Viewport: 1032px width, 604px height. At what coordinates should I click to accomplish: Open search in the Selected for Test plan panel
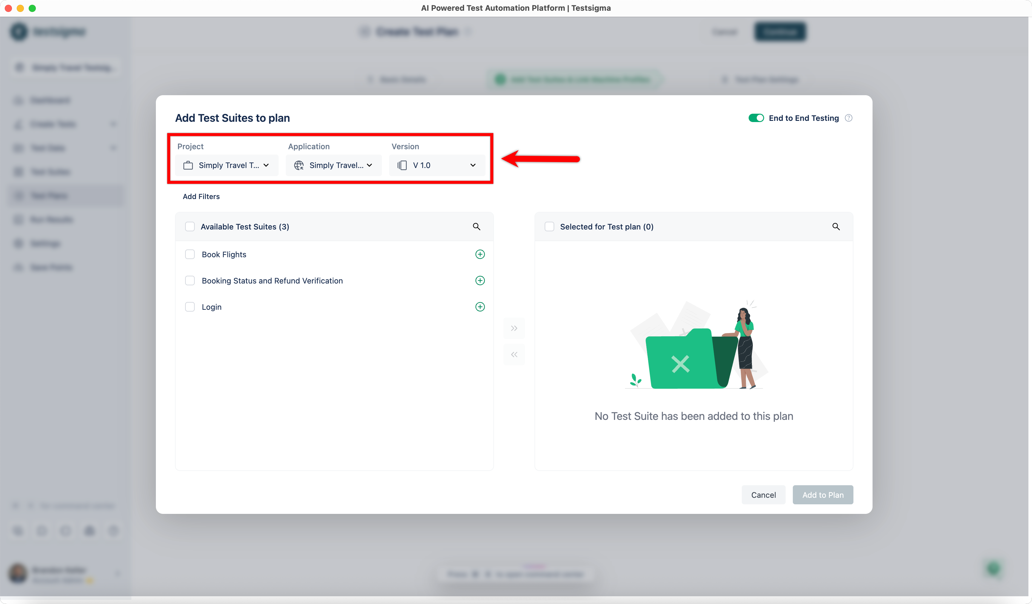point(836,226)
